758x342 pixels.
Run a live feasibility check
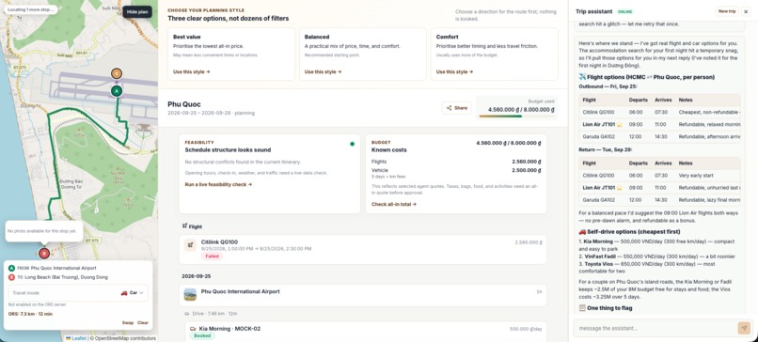(218, 184)
